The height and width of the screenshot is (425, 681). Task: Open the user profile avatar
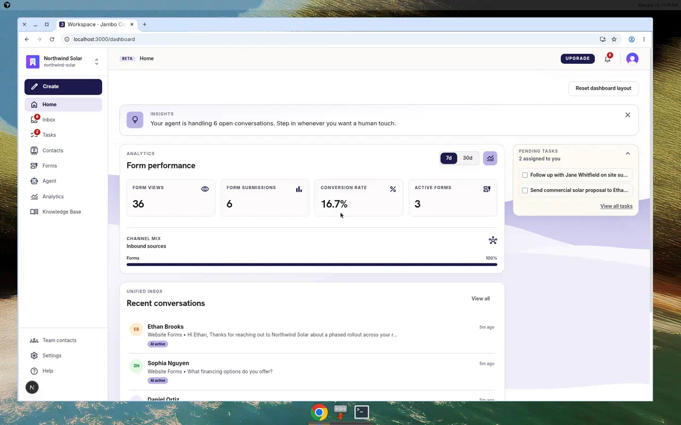pyautogui.click(x=632, y=58)
